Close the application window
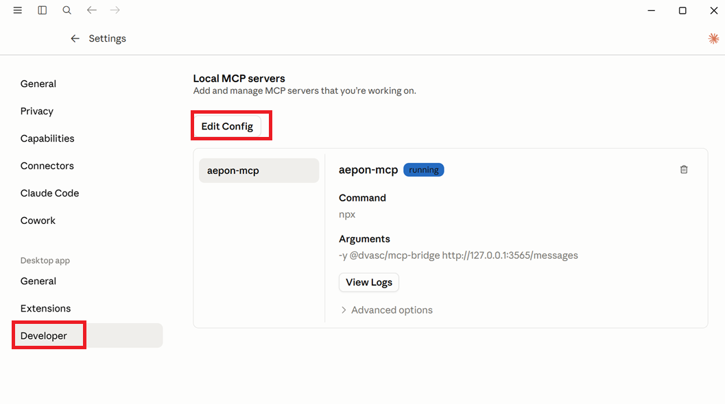 pyautogui.click(x=713, y=10)
